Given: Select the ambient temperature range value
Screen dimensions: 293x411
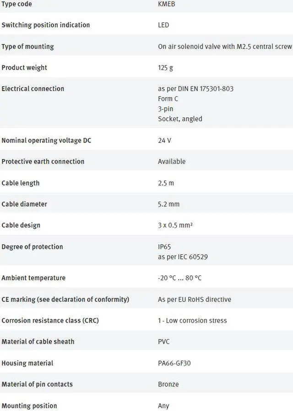Looking at the screenshot, I should tap(179, 278).
